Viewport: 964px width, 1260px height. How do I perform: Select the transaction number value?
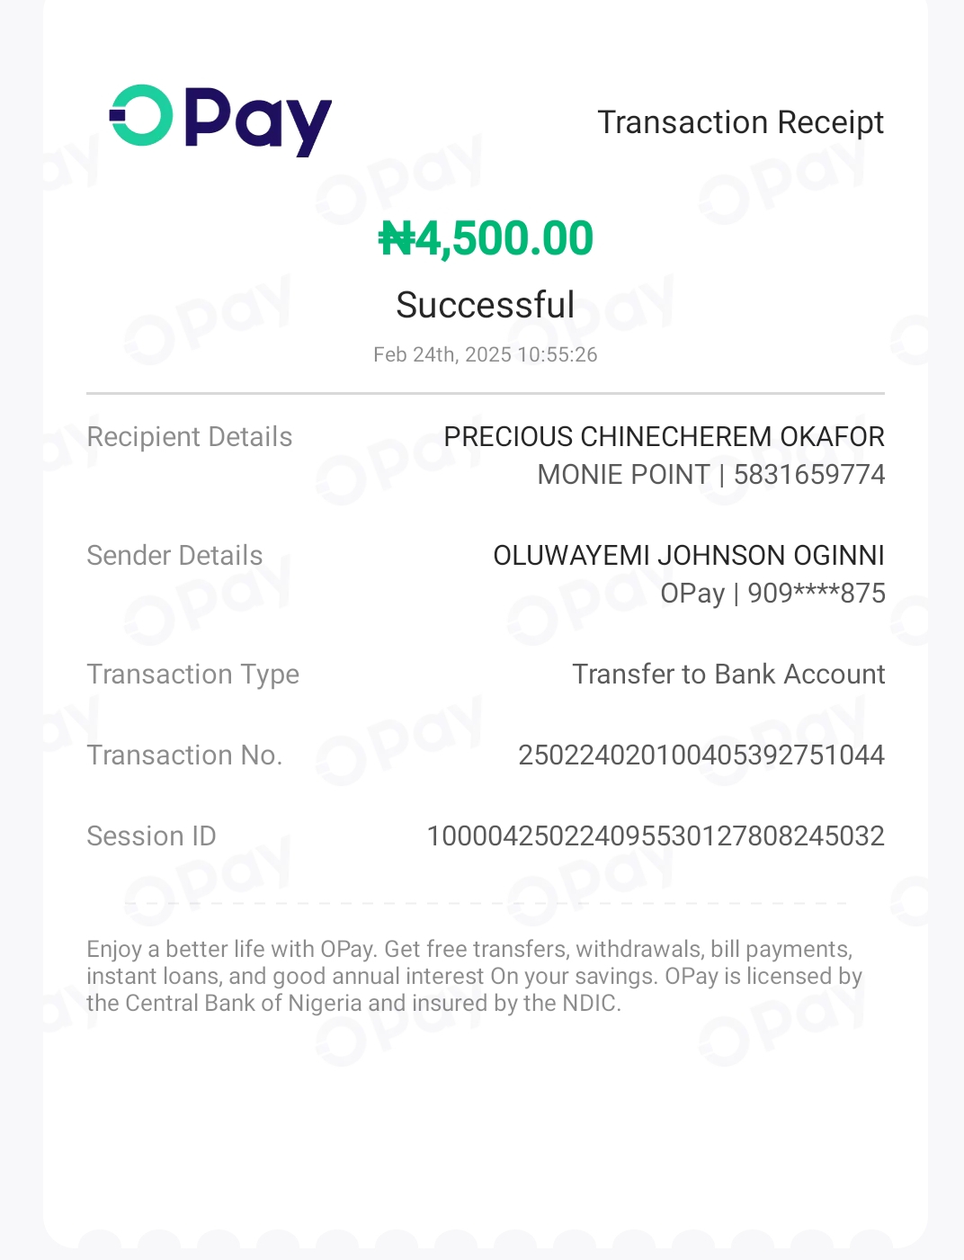[701, 755]
